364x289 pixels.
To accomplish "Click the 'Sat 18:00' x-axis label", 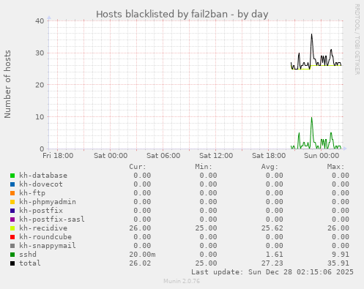I will [269, 156].
